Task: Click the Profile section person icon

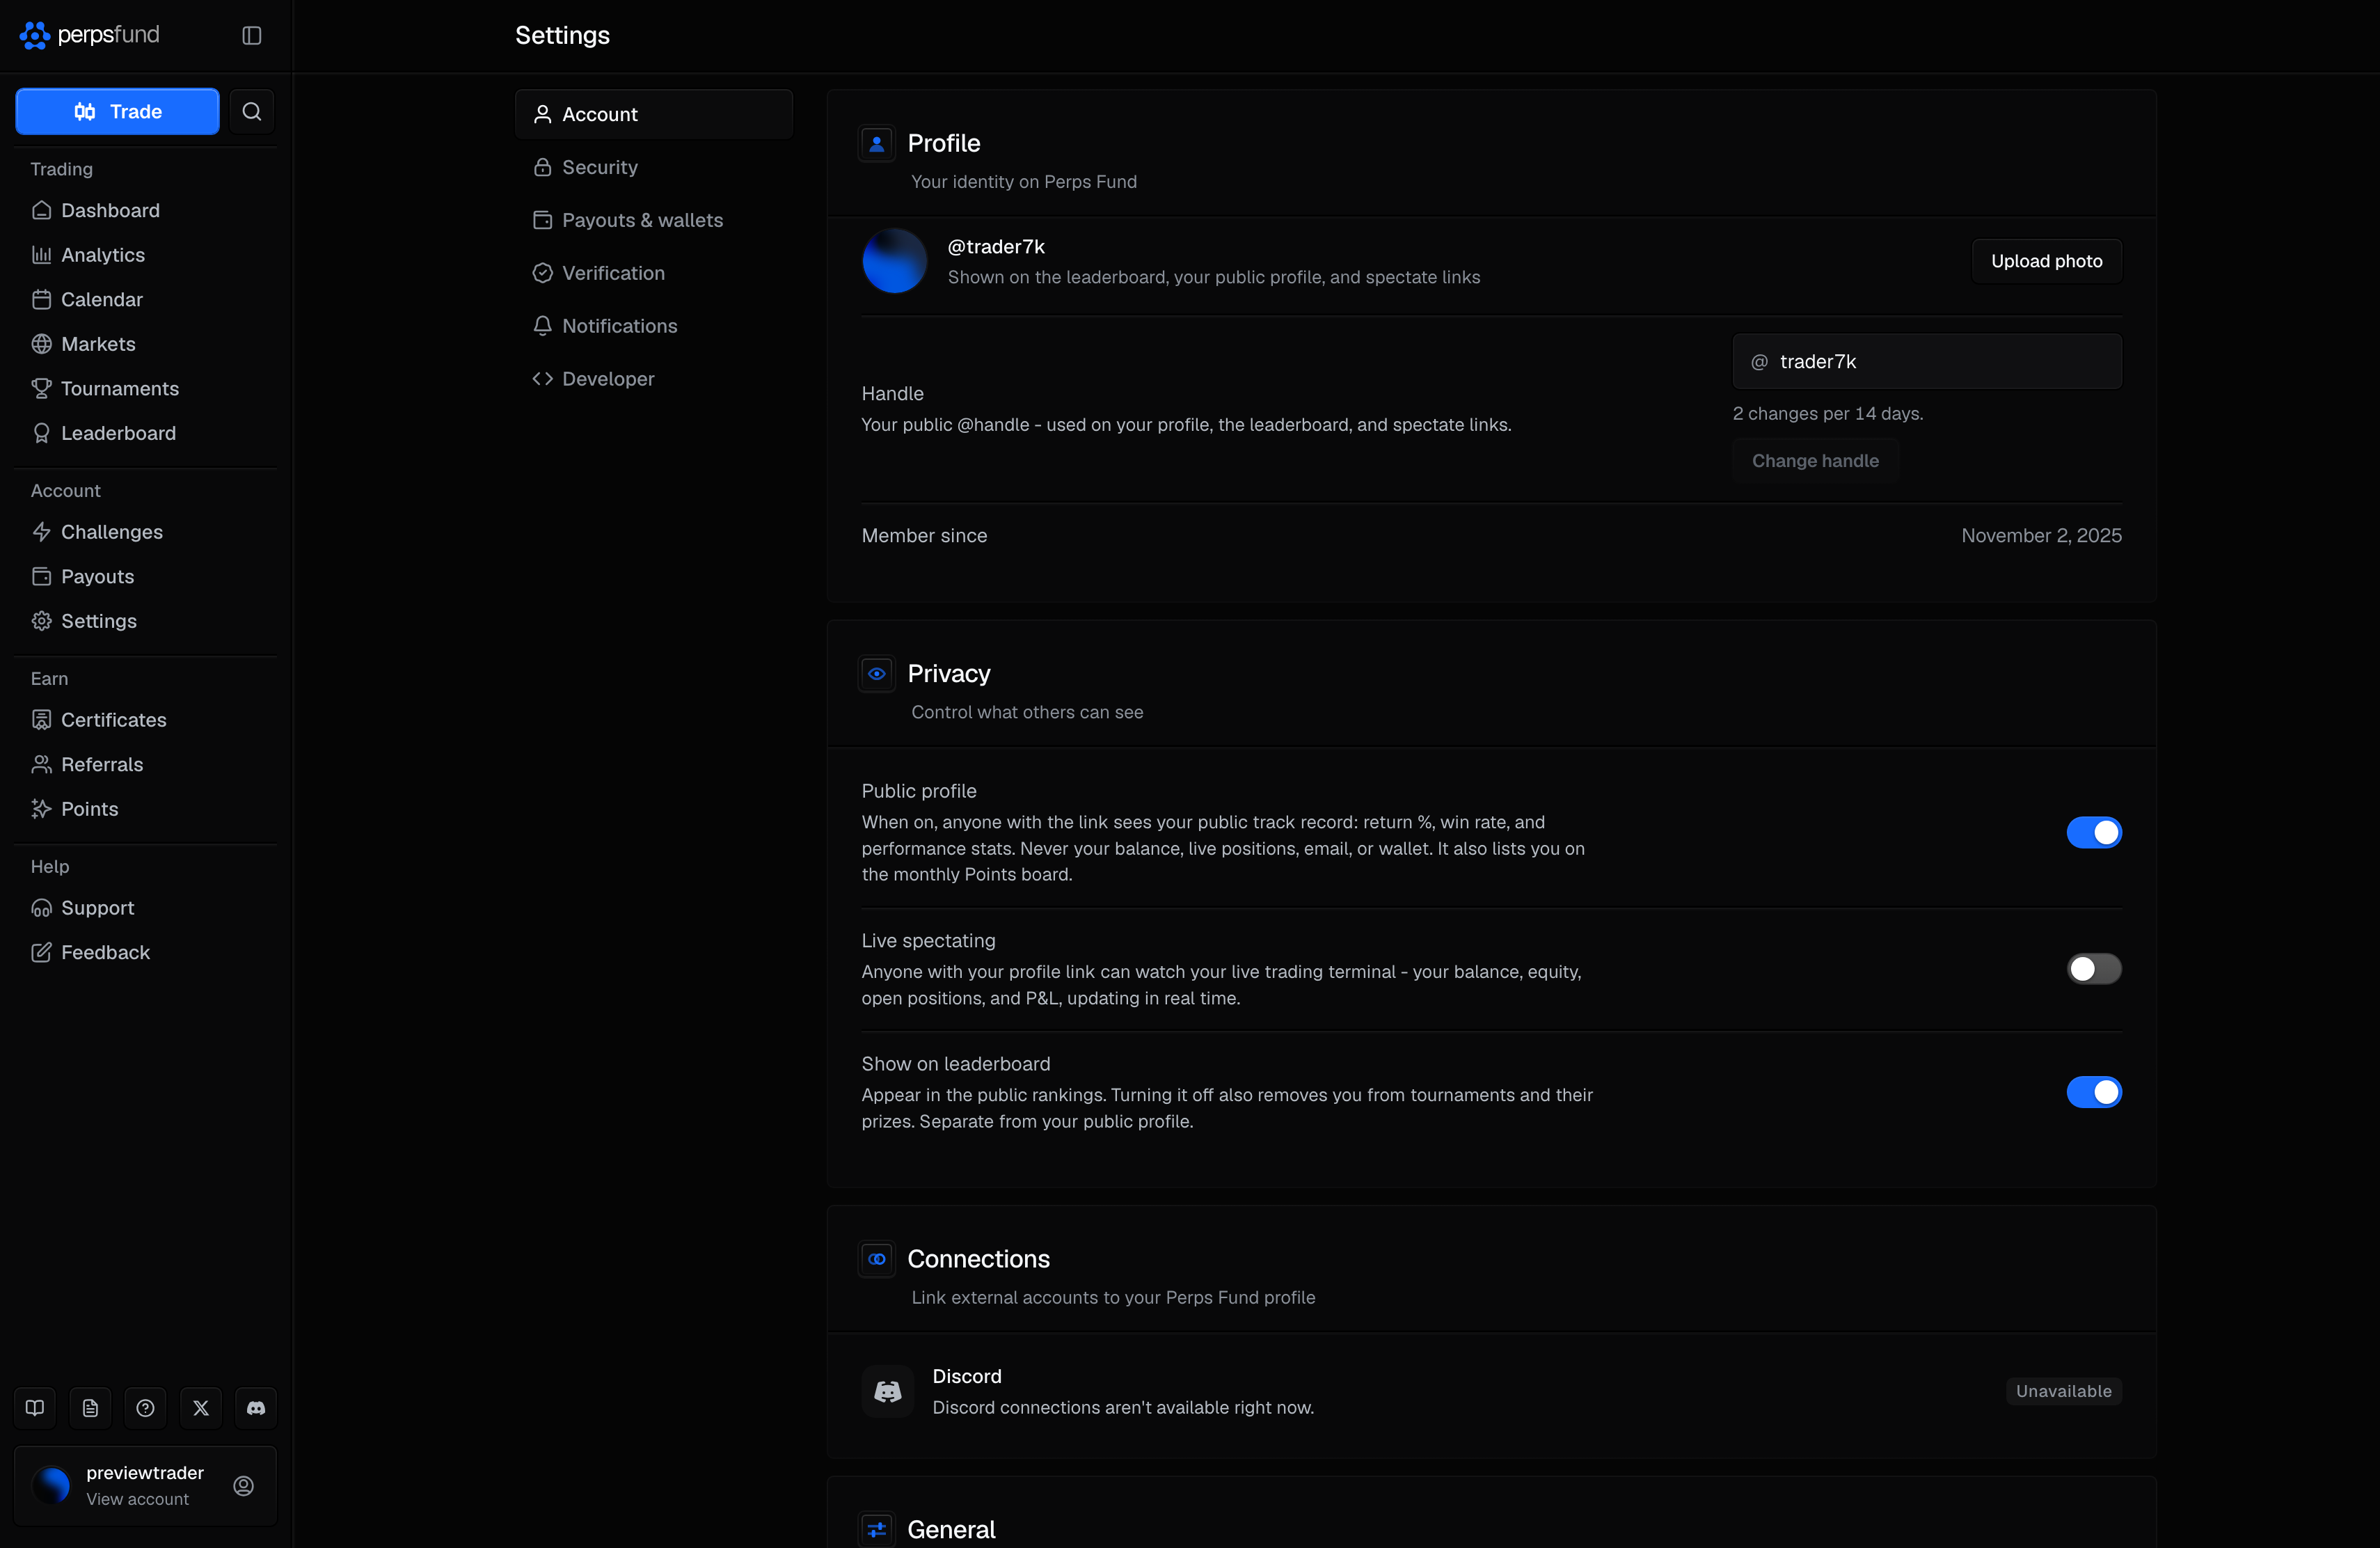Action: (877, 144)
